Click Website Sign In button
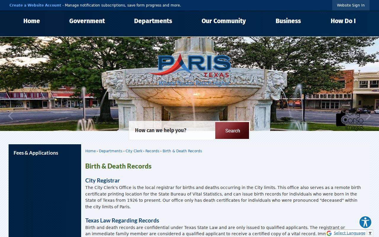Viewport: 379px width, 237px height. click(x=351, y=5)
